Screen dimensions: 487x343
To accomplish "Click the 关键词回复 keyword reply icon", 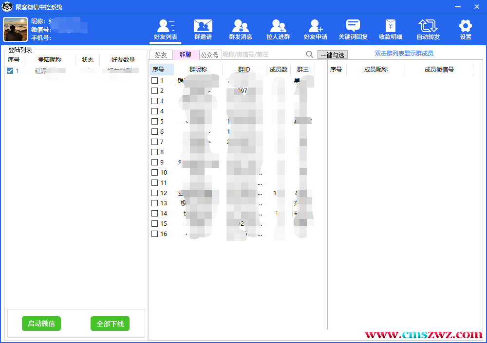I will 353,26.
